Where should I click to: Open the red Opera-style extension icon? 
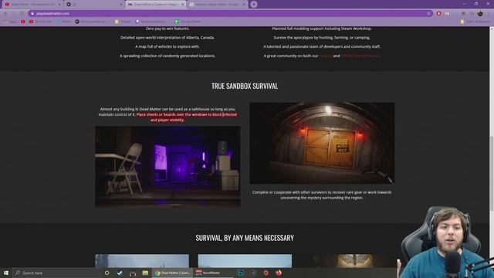pyautogui.click(x=438, y=14)
